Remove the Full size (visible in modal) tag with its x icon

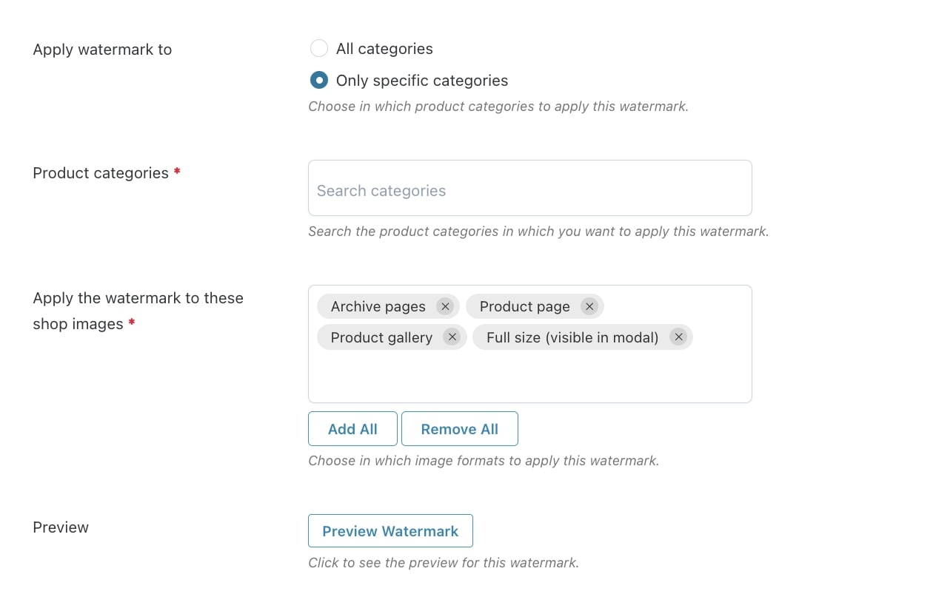[678, 337]
